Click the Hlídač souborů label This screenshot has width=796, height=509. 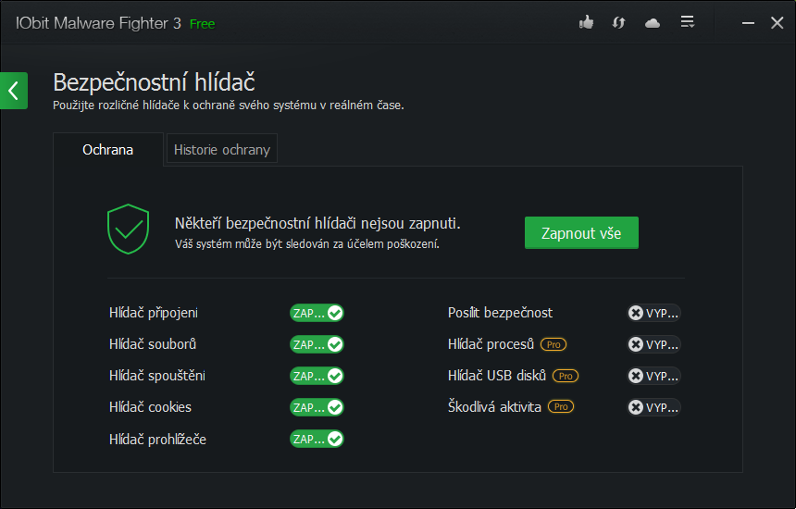[153, 344]
